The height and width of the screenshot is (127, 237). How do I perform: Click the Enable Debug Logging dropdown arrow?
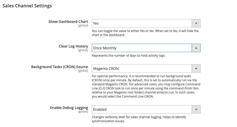(x=196, y=109)
